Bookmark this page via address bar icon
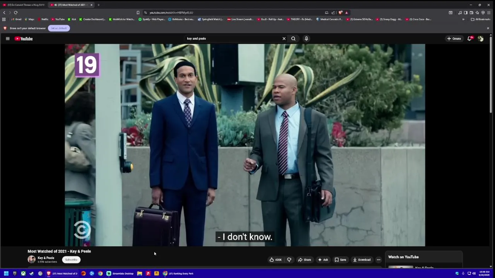Screen dimensions: 495x278 [x=138, y=13]
